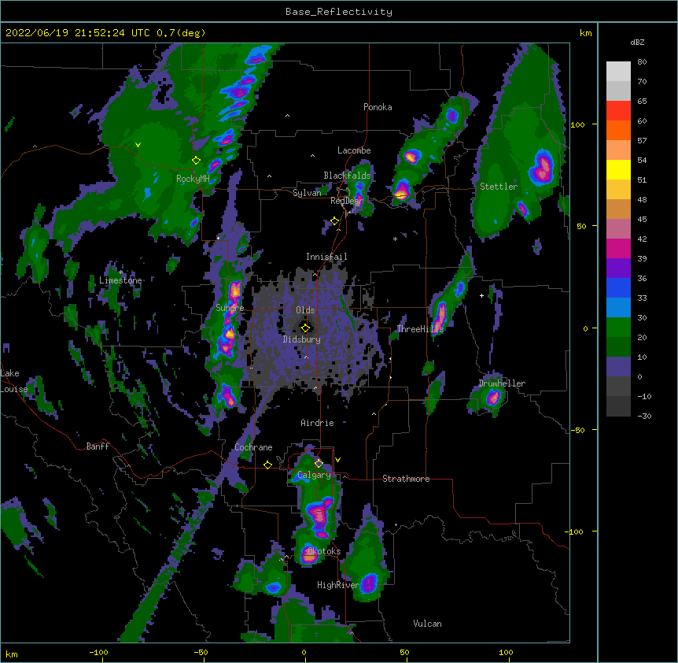
Task: Pick the purple 36-39 dBZ legend swatch
Action: tap(618, 269)
